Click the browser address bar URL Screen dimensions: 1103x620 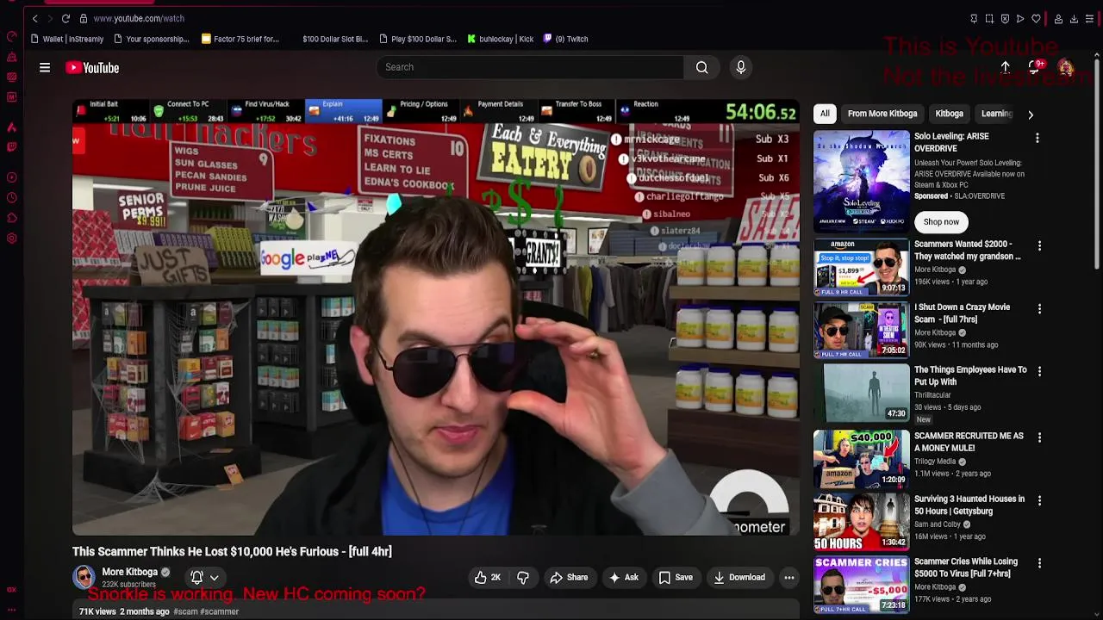click(139, 18)
